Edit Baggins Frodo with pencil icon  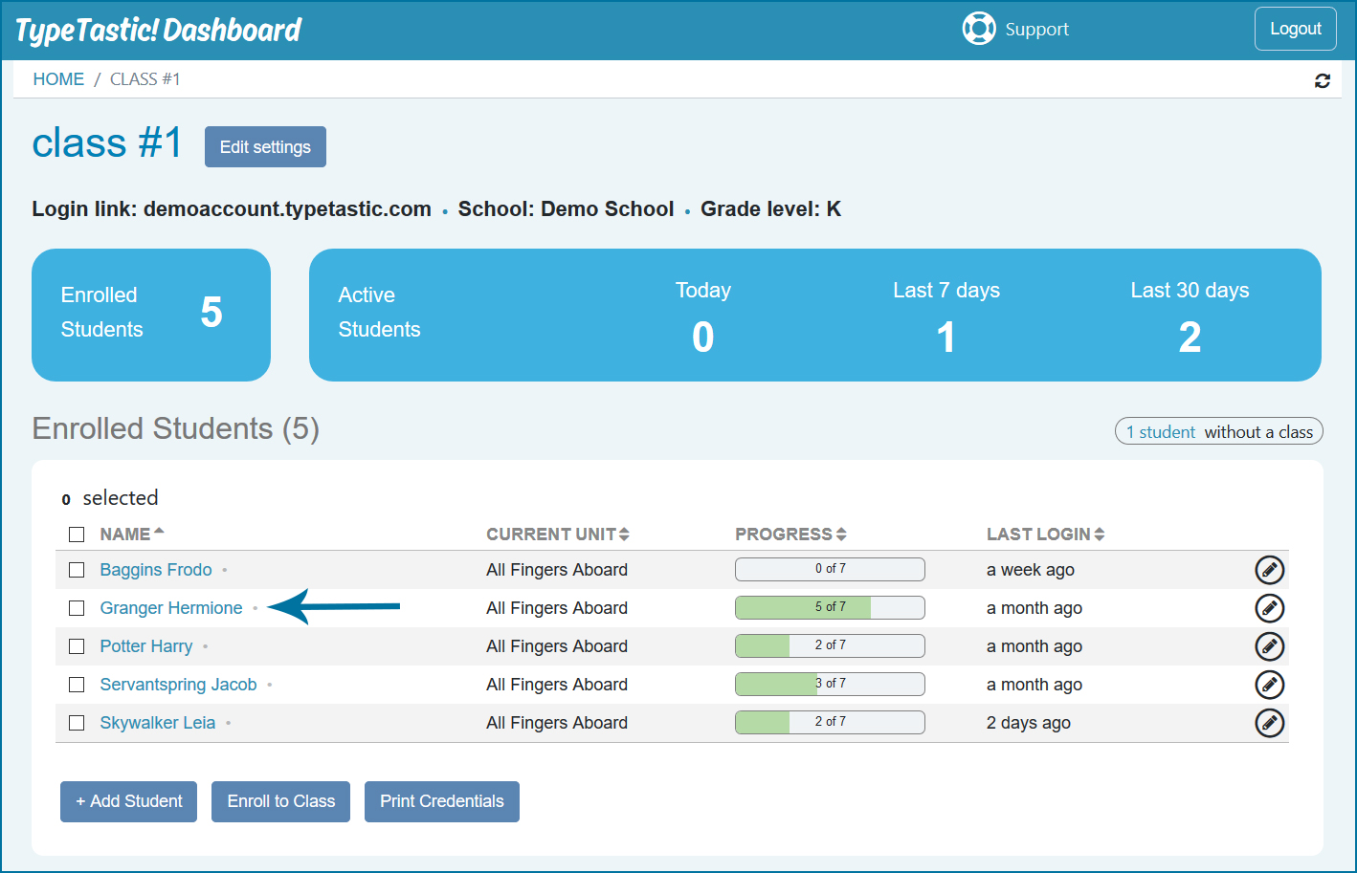point(1269,570)
